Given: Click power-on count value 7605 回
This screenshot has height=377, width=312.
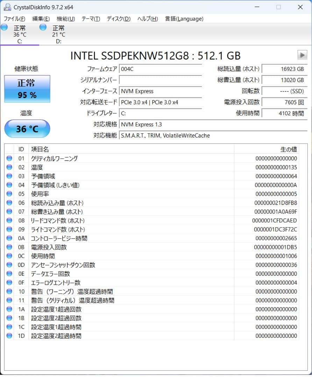Looking at the screenshot, I should tap(284, 102).
